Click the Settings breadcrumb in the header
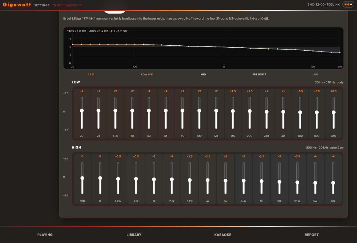Screen dimensions: 357x243 point(42,5)
